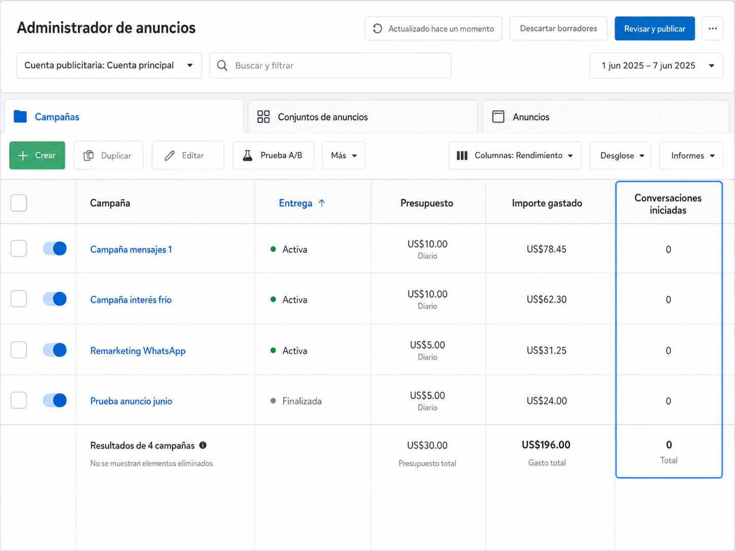This screenshot has width=735, height=551.
Task: Click the Anuncios window icon
Action: point(498,117)
